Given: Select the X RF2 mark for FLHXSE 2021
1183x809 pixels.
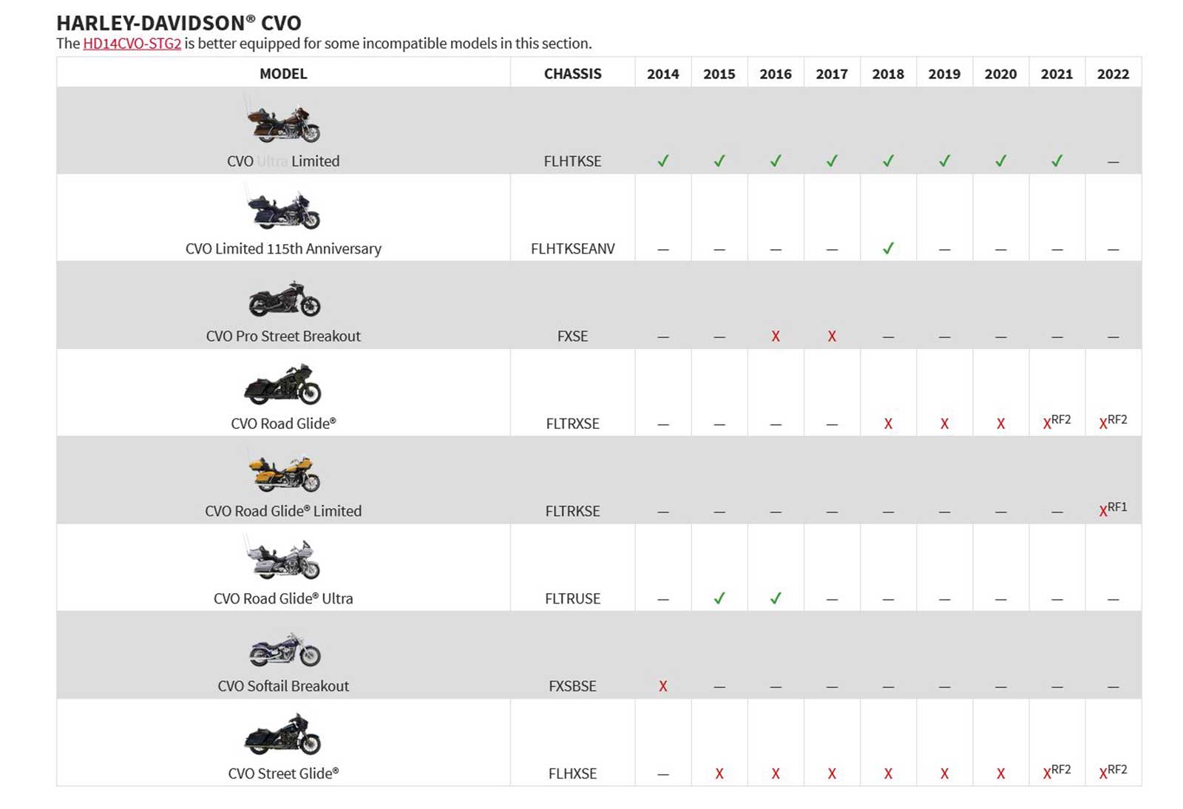Looking at the screenshot, I should (1057, 771).
